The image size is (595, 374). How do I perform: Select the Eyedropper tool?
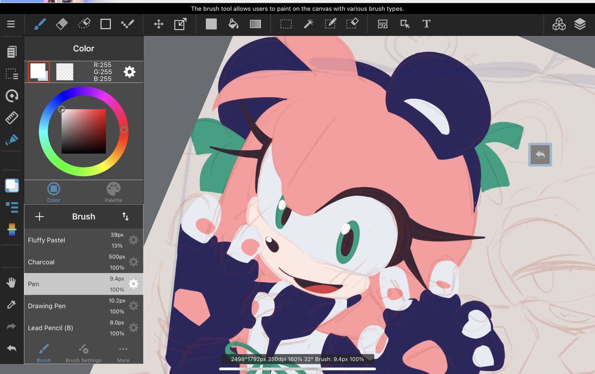[x=11, y=305]
